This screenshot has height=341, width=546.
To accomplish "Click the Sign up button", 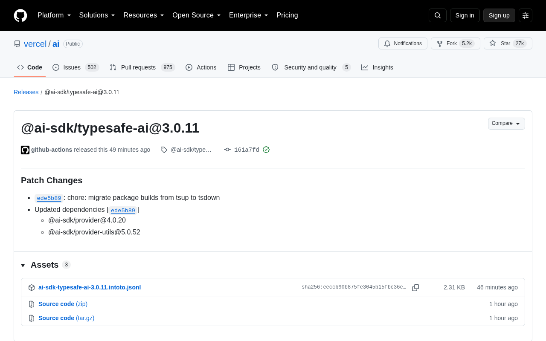I will [499, 15].
